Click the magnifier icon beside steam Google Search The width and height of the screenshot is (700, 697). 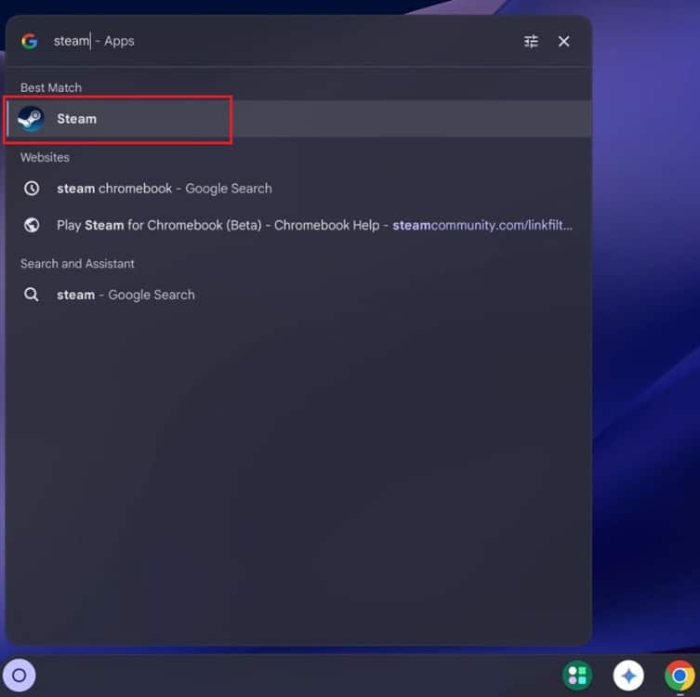coord(32,295)
